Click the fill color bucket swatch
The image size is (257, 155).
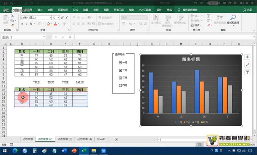click(48, 24)
